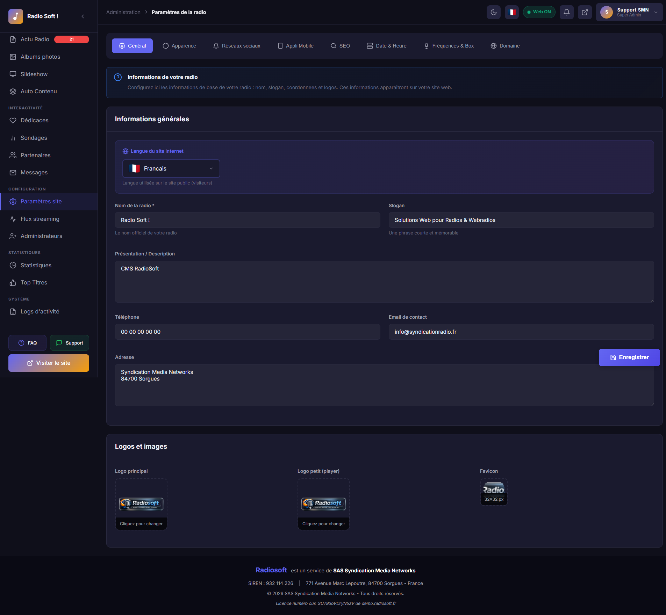Screen dimensions: 666x615
Task: Toggle the Web ON status badge
Action: pyautogui.click(x=539, y=12)
